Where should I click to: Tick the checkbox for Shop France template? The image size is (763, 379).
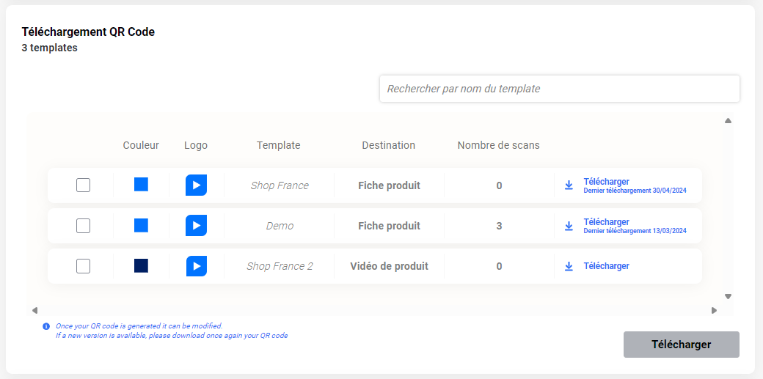tap(84, 185)
